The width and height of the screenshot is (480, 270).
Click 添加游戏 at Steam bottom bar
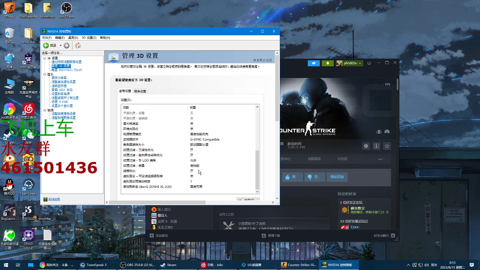159,235
